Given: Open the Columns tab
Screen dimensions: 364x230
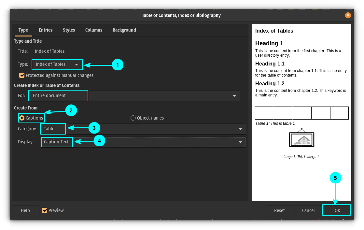Looking at the screenshot, I should click(x=94, y=30).
